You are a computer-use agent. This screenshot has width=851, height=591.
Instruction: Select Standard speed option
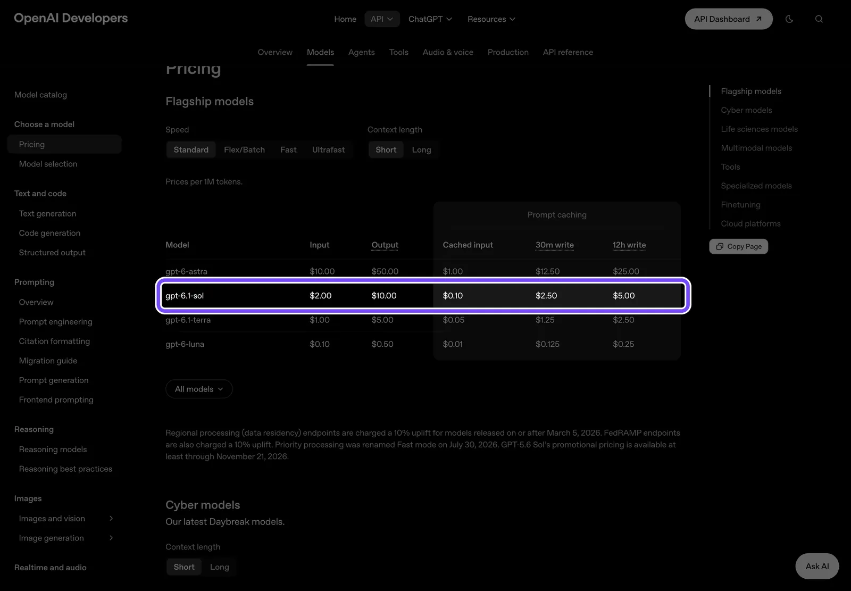[x=191, y=150]
